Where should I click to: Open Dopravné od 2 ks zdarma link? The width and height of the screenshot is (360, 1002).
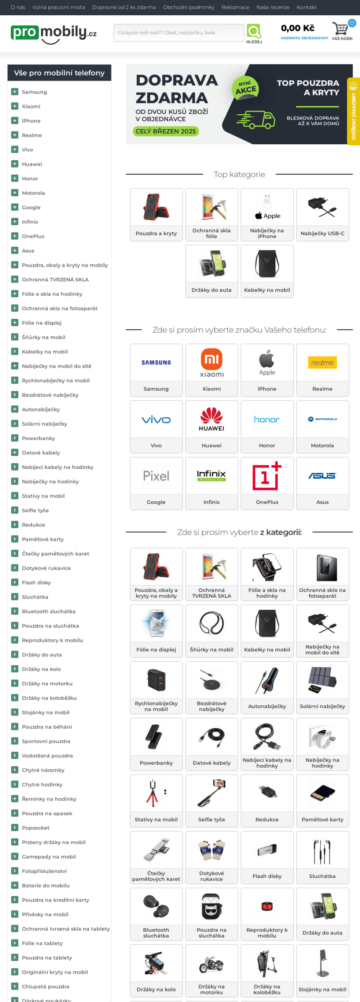[x=124, y=7]
